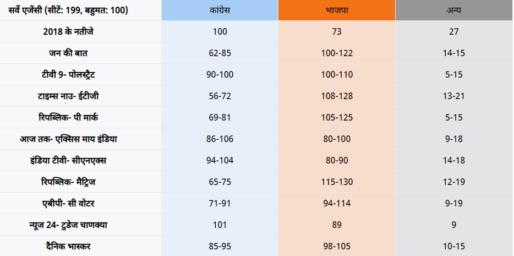
Task: Click the अन्य column header
Action: click(x=454, y=10)
